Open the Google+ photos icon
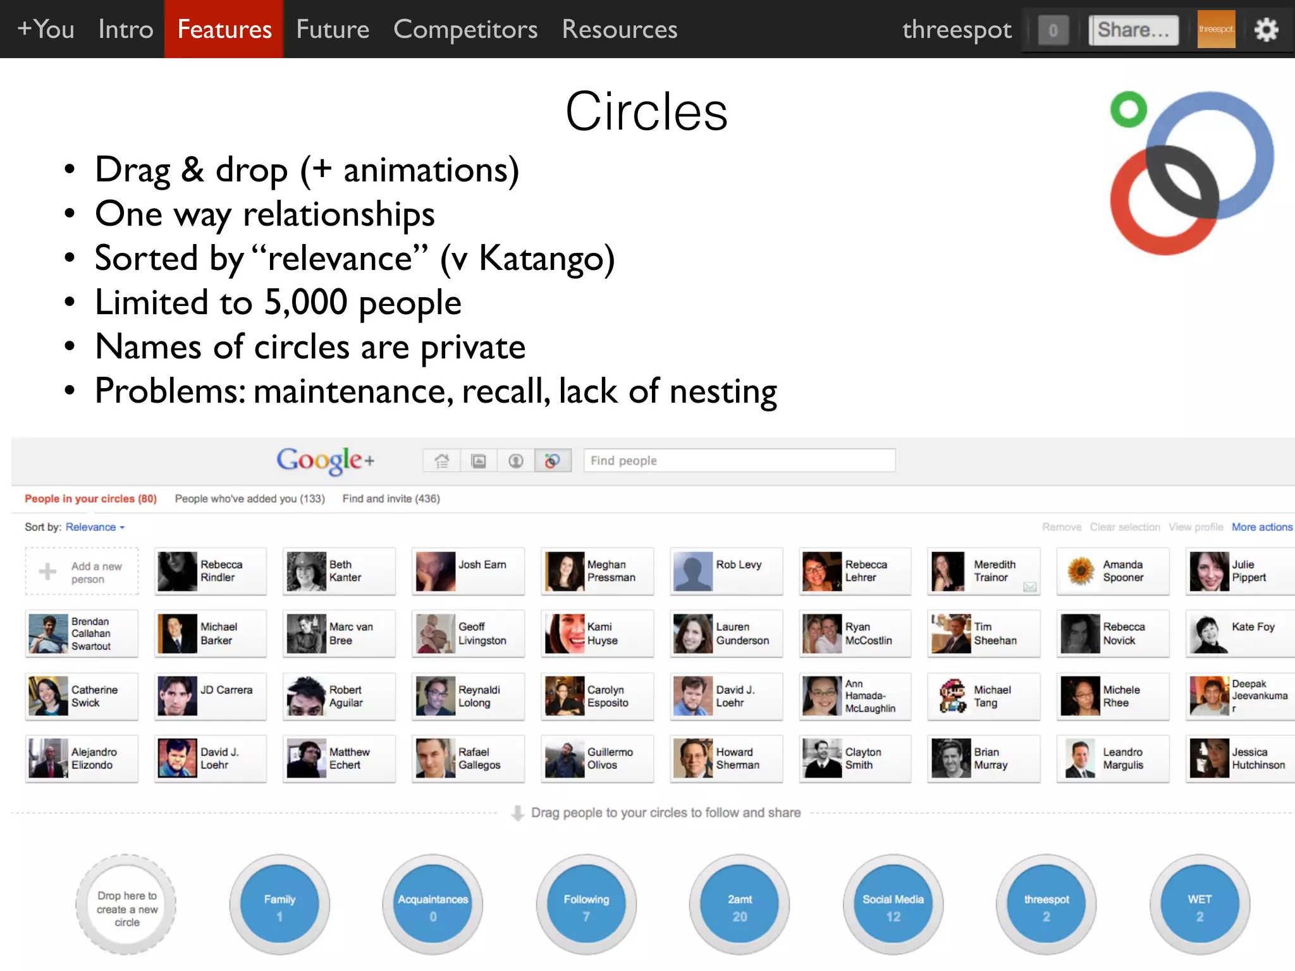 pyautogui.click(x=479, y=461)
